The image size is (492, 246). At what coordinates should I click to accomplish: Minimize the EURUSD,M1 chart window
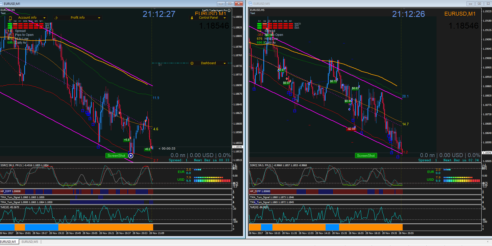[221, 4]
